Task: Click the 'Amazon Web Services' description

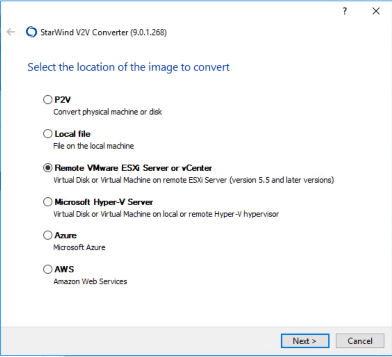Action: coord(90,282)
